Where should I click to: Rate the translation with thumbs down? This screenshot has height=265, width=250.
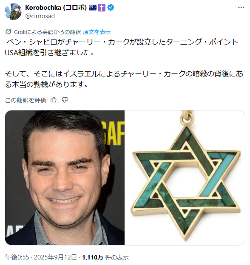pyautogui.click(x=65, y=100)
